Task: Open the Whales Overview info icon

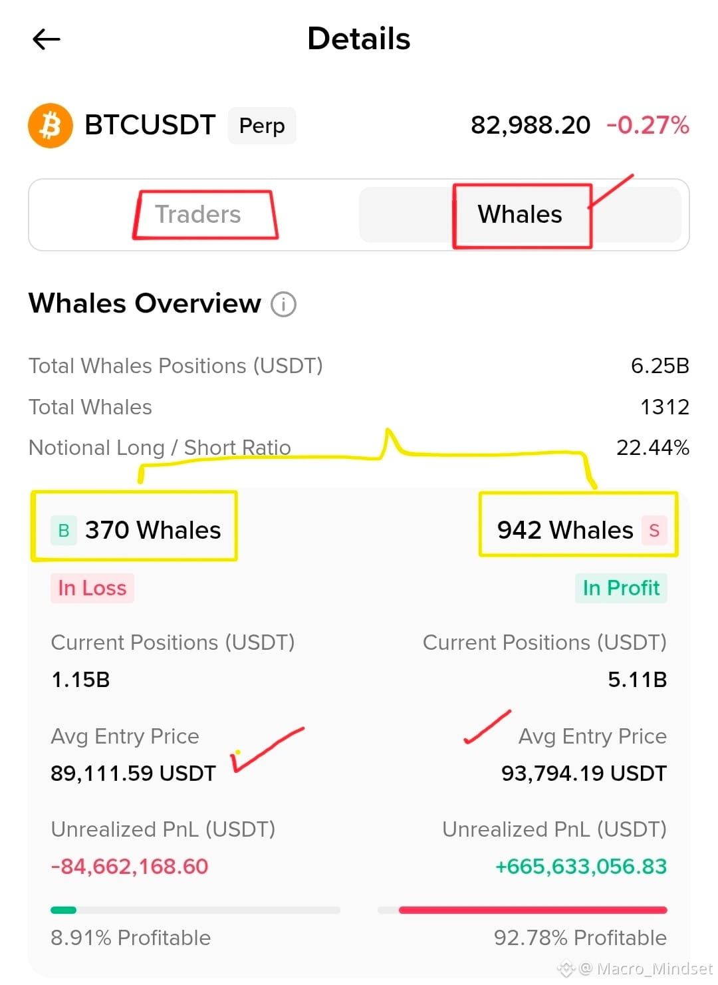Action: click(283, 305)
